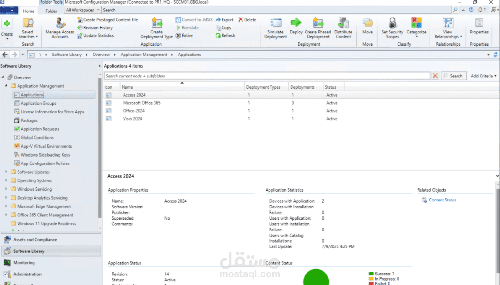Click Refresh in the Home ribbon

[x=225, y=36]
